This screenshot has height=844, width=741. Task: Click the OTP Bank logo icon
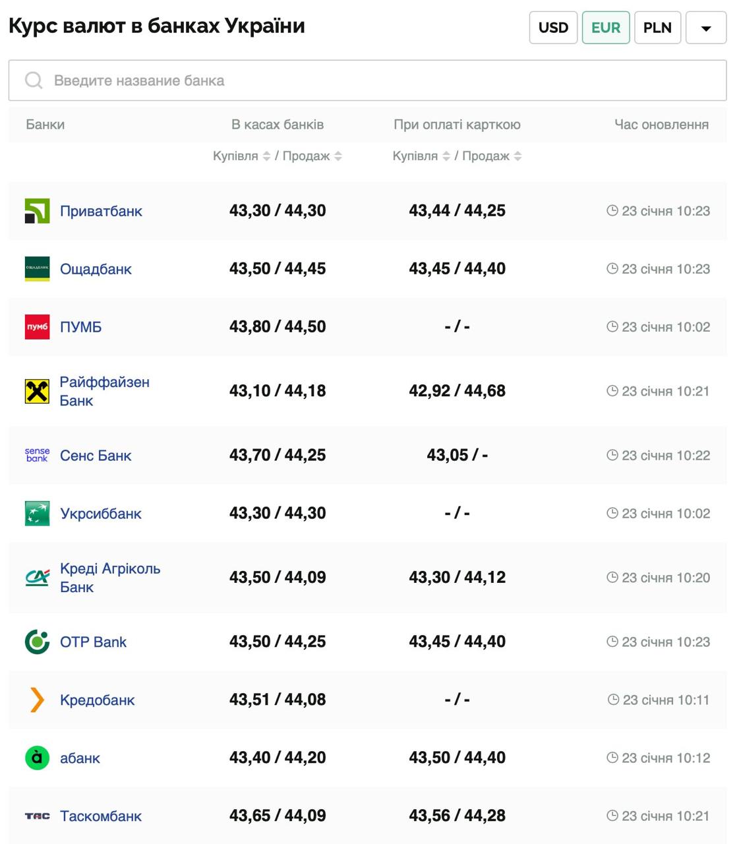click(x=37, y=642)
